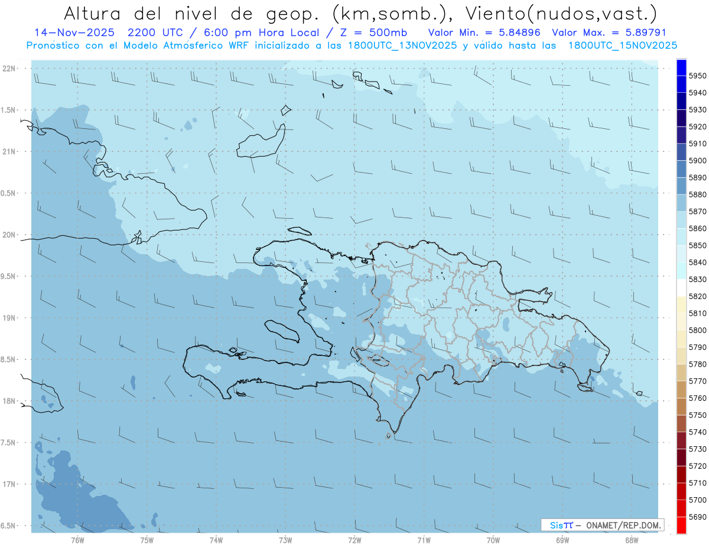Click the 5950 colorbar value
The image size is (709, 548).
point(697,76)
